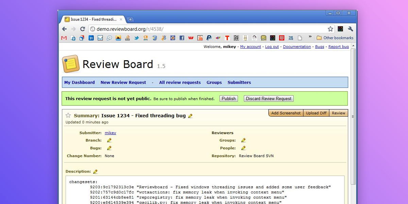Show hidden bookmarks via the chevron

pos(310,37)
